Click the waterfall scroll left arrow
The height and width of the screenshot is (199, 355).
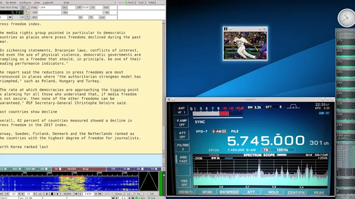47,194
